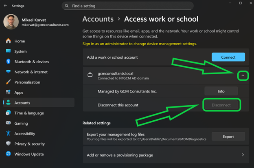The image size is (254, 168).
Task: Click the Disconnect this account label
Action: [x=118, y=105]
